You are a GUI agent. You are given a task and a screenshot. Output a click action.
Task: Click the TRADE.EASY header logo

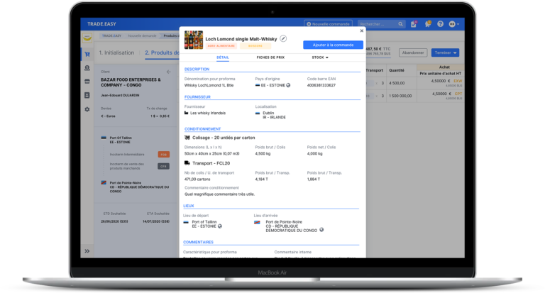coord(101,24)
